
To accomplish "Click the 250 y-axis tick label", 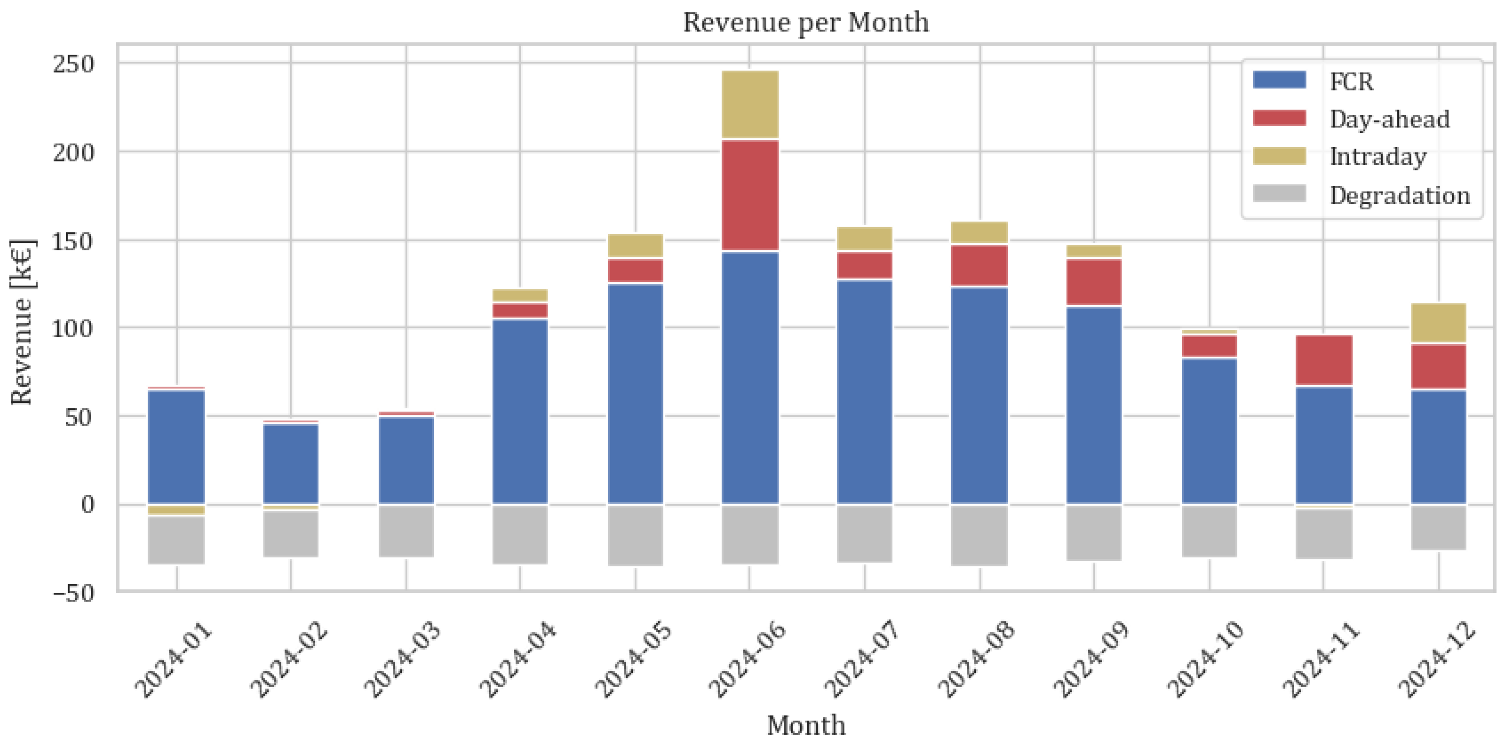I will (74, 64).
